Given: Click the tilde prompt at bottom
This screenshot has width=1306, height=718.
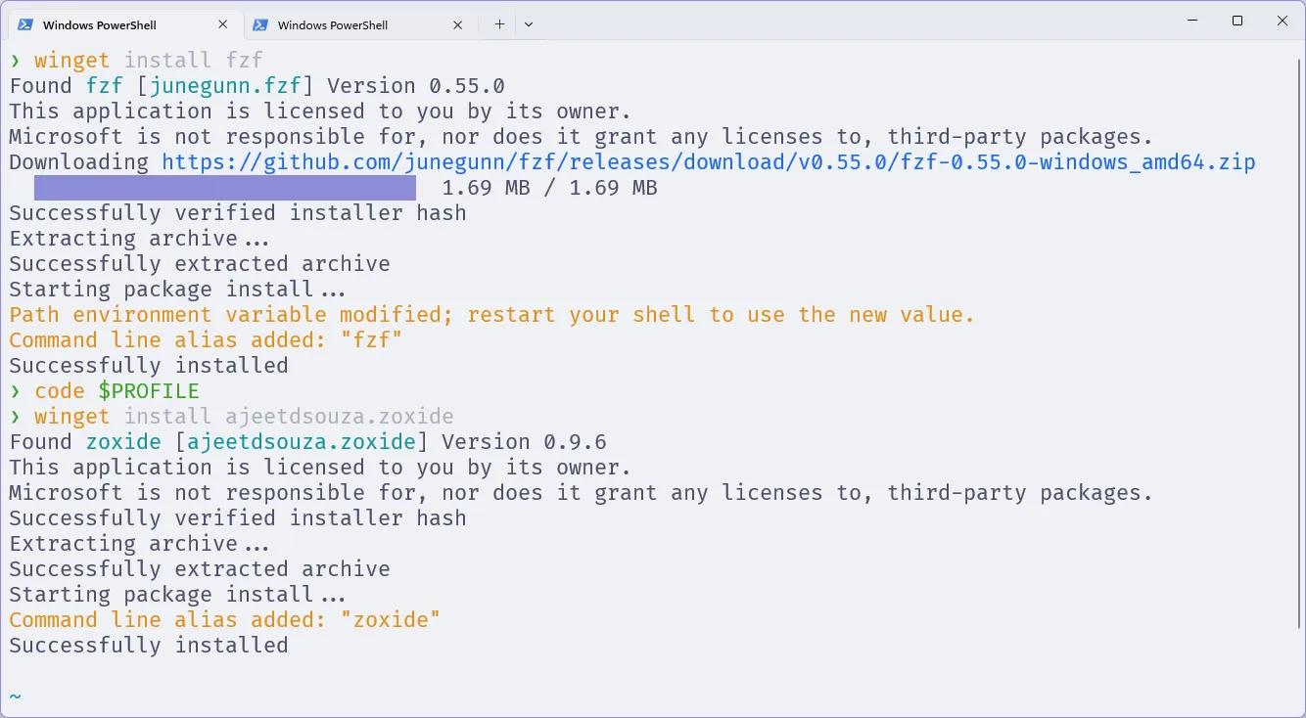Looking at the screenshot, I should (15, 696).
